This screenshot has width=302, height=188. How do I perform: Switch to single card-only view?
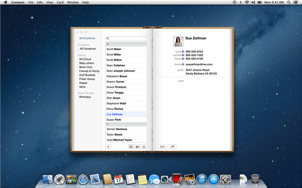(x=144, y=147)
